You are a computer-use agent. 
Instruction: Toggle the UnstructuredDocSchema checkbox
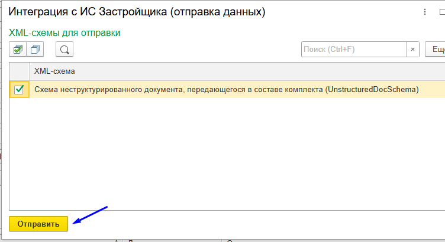coord(19,90)
